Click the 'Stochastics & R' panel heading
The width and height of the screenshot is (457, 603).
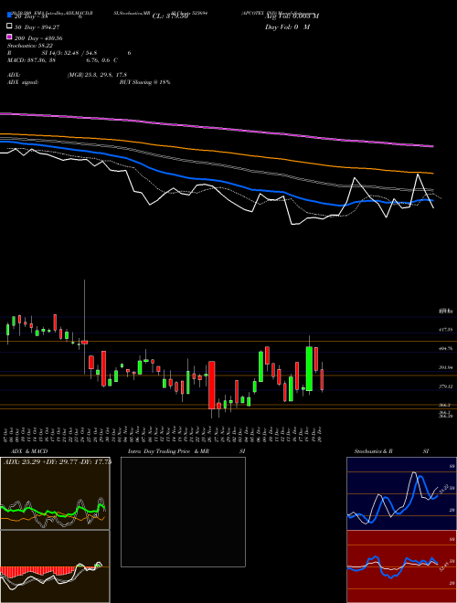(x=374, y=451)
